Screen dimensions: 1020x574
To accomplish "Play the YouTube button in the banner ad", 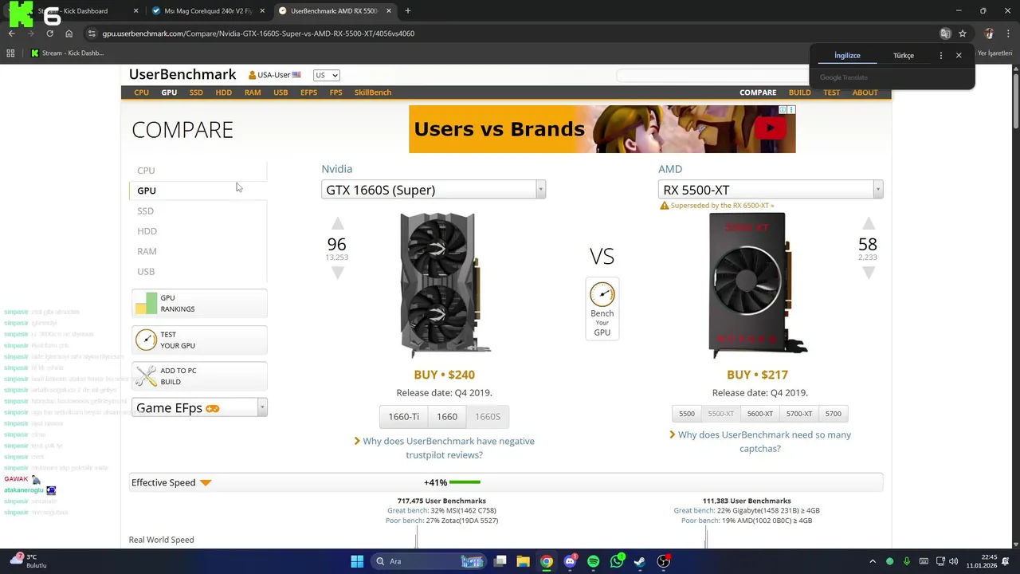I will point(770,128).
